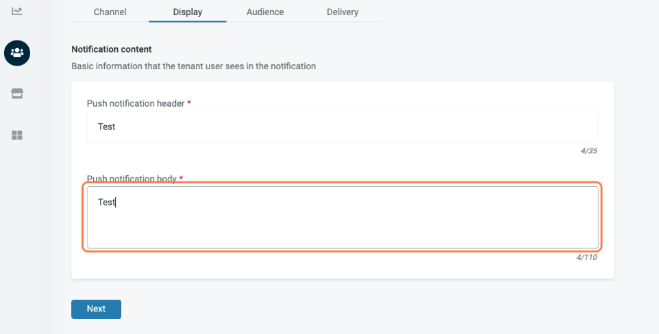Click the Push notification header label
This screenshot has width=659, height=334.
pyautogui.click(x=135, y=103)
